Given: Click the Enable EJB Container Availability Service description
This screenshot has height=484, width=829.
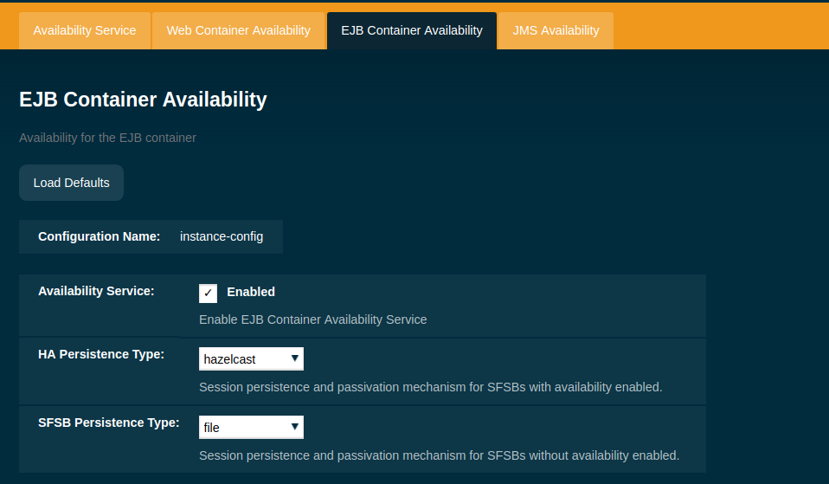Looking at the screenshot, I should click(312, 319).
